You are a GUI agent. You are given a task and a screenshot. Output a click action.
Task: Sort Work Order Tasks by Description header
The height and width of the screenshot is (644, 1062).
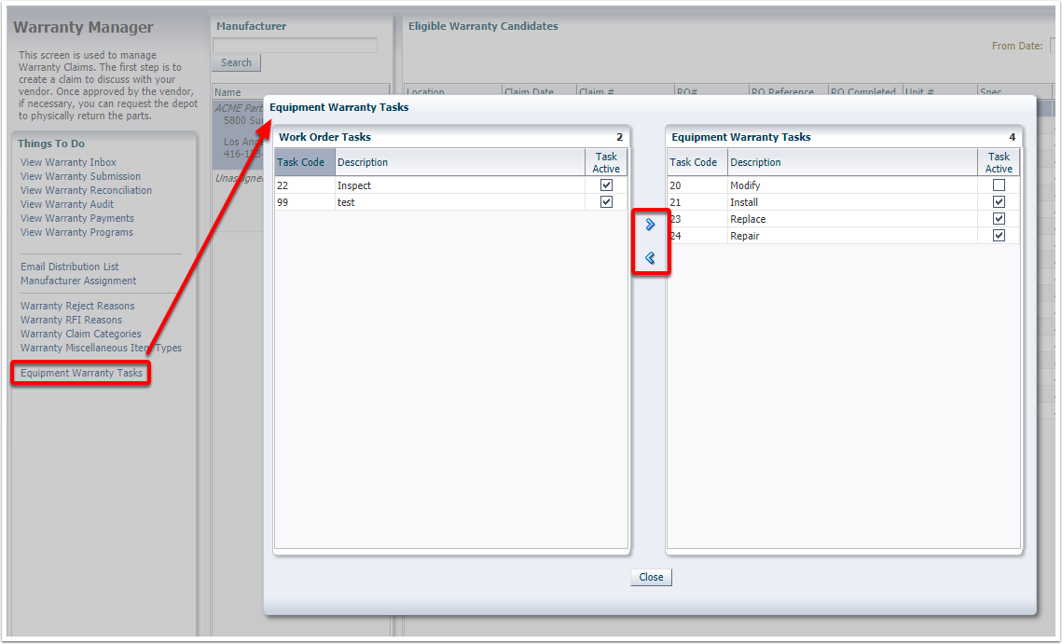point(460,162)
